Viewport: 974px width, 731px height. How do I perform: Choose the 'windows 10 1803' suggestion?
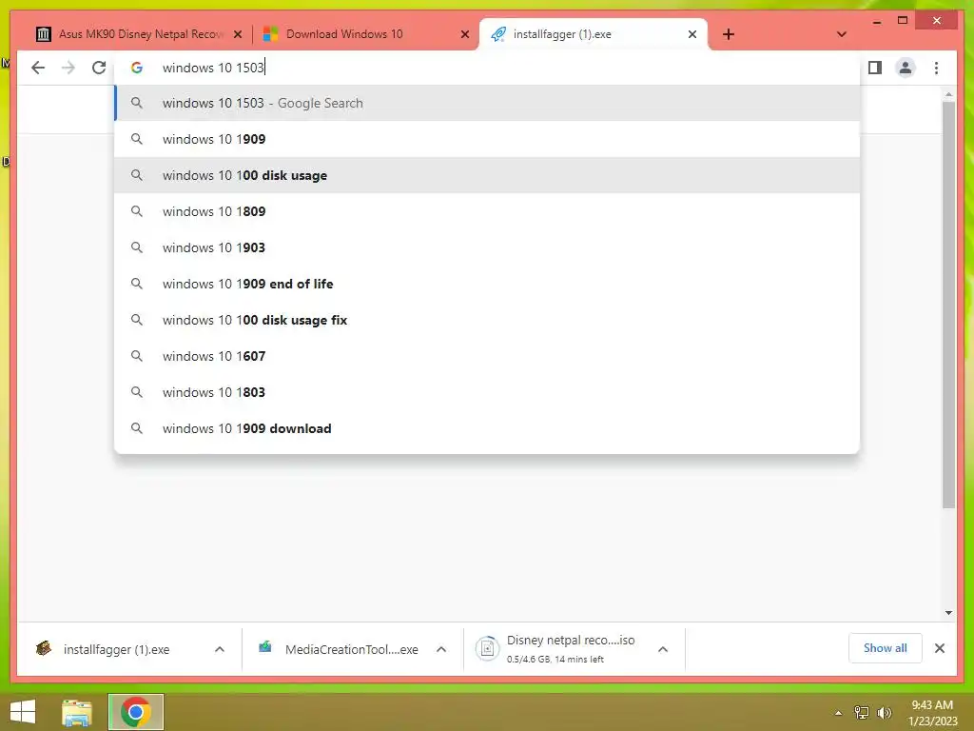(x=487, y=392)
